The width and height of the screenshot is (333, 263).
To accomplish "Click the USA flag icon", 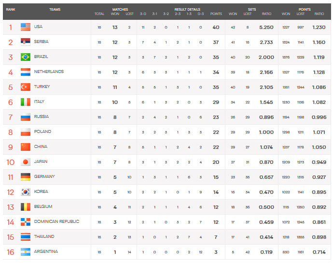I will pos(26,27).
